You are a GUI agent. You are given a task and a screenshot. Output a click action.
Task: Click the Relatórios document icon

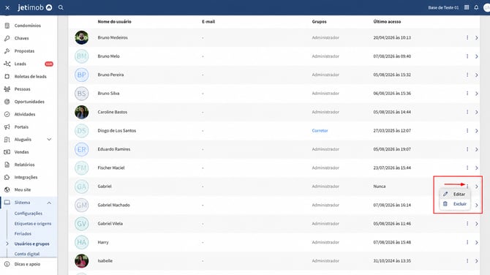[x=7, y=165]
